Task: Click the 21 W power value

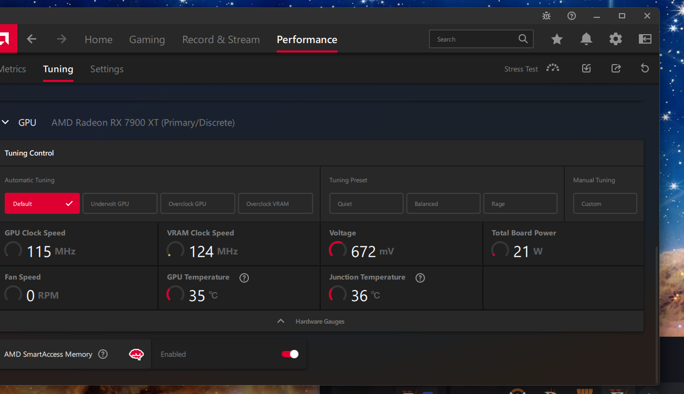Action: [528, 252]
